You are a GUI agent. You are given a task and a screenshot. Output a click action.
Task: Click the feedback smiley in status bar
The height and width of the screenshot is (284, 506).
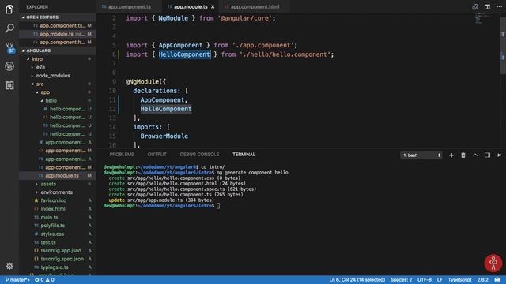click(497, 280)
